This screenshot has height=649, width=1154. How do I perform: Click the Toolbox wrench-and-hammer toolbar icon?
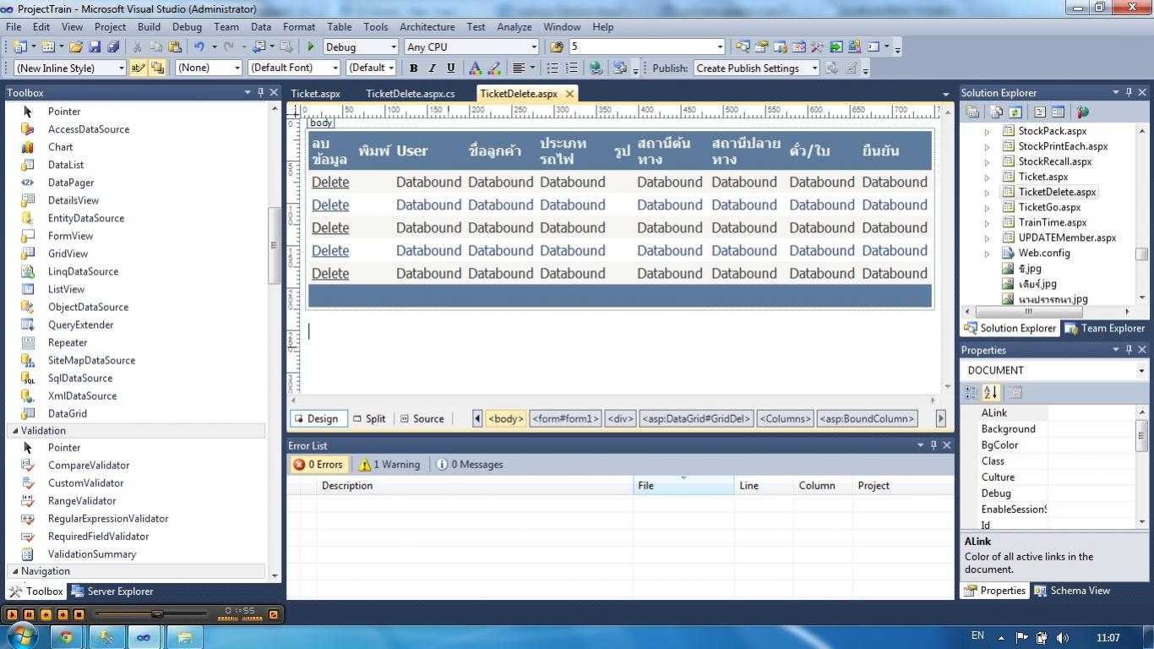[x=817, y=47]
